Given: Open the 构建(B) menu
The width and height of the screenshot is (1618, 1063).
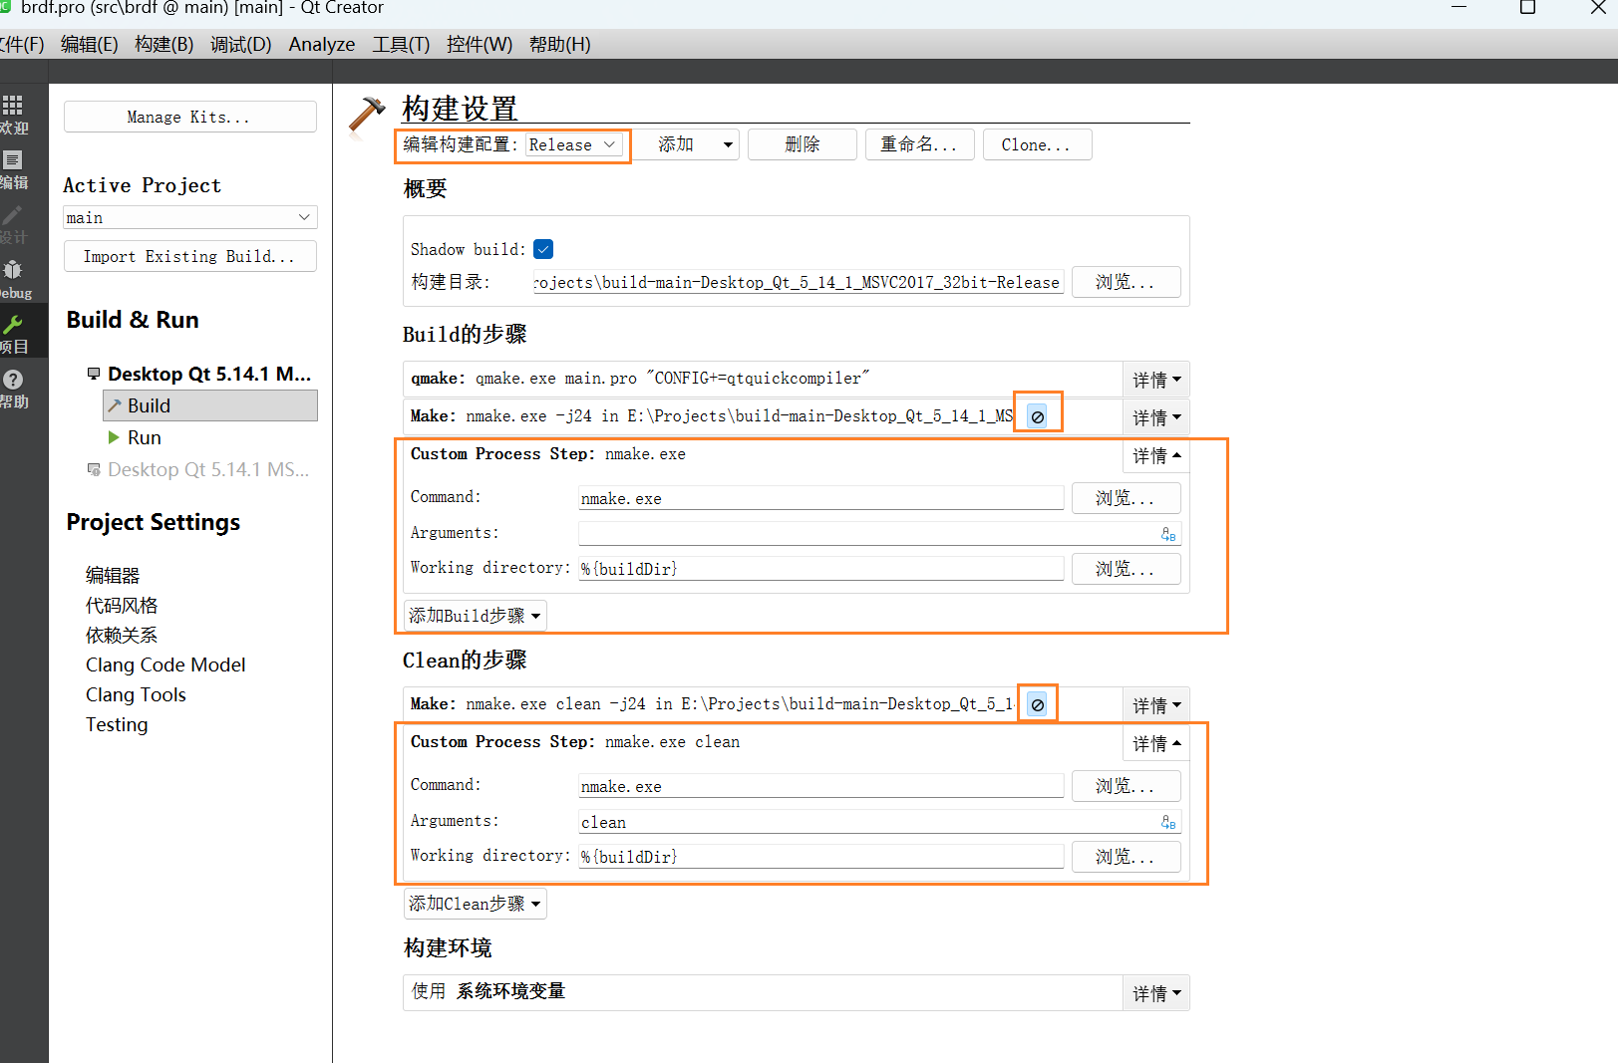Looking at the screenshot, I should click(163, 44).
